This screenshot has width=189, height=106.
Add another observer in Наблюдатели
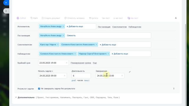tap(120, 54)
